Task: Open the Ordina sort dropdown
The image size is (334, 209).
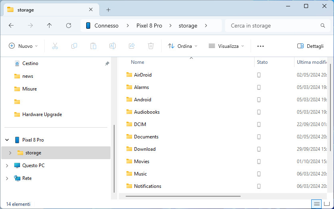Action: (183, 46)
